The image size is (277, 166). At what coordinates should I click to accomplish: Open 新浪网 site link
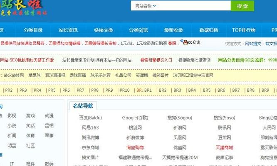pyautogui.click(x=180, y=127)
